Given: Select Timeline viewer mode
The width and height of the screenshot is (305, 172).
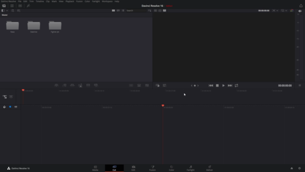Looking at the screenshot, I should click(164, 11).
